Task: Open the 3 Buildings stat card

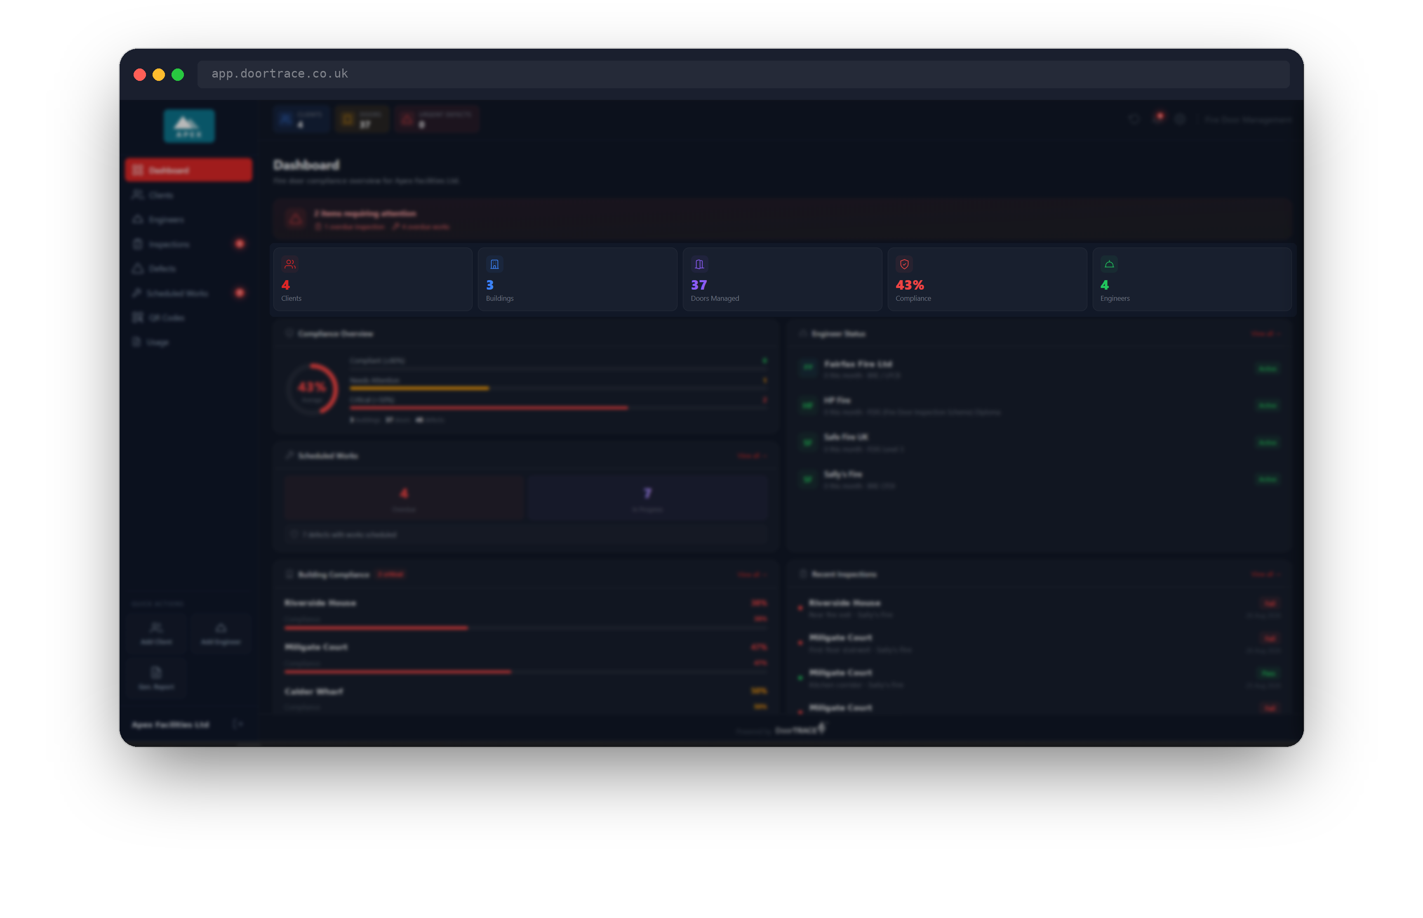Action: 577,279
